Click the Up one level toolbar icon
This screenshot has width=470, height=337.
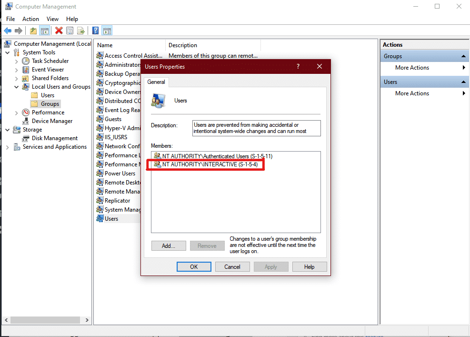click(x=33, y=31)
